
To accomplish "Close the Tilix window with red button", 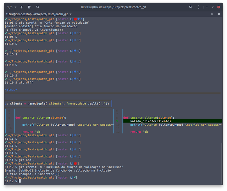I will point(219,7).
